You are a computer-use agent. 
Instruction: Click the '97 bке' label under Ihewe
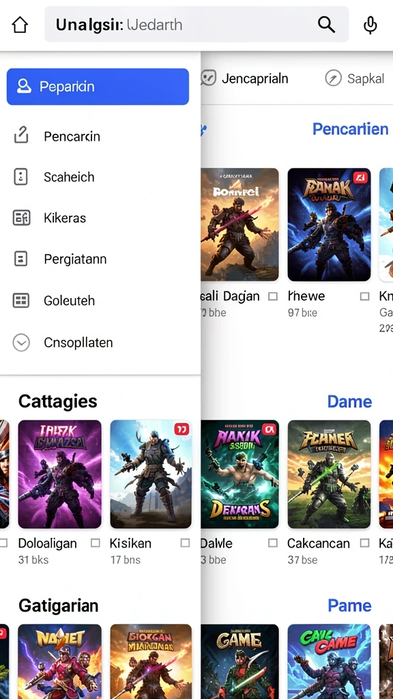pyautogui.click(x=302, y=313)
